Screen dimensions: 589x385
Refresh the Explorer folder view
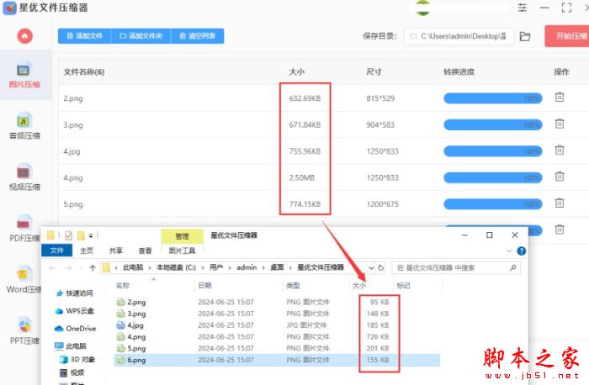click(380, 268)
